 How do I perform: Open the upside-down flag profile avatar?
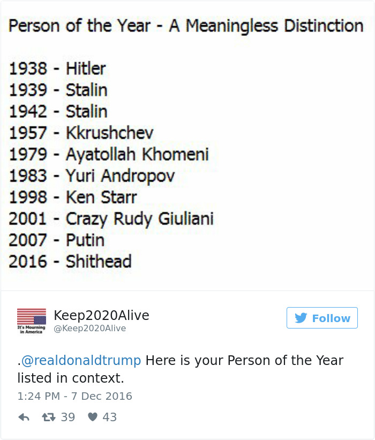32,321
